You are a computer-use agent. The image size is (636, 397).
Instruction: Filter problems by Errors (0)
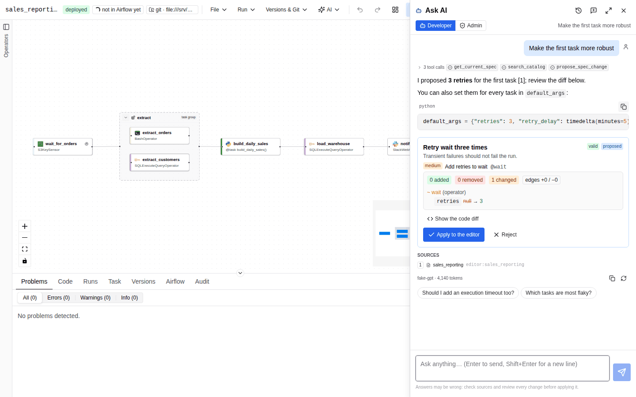(59, 298)
